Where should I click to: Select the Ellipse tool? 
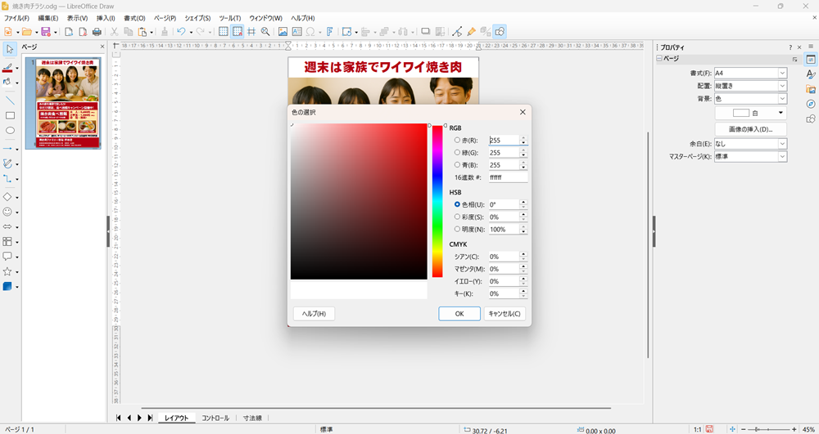(10, 131)
